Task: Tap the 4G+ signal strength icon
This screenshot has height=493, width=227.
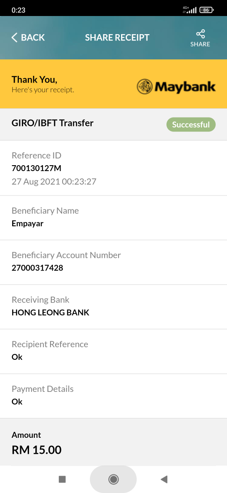Action: coord(190,10)
